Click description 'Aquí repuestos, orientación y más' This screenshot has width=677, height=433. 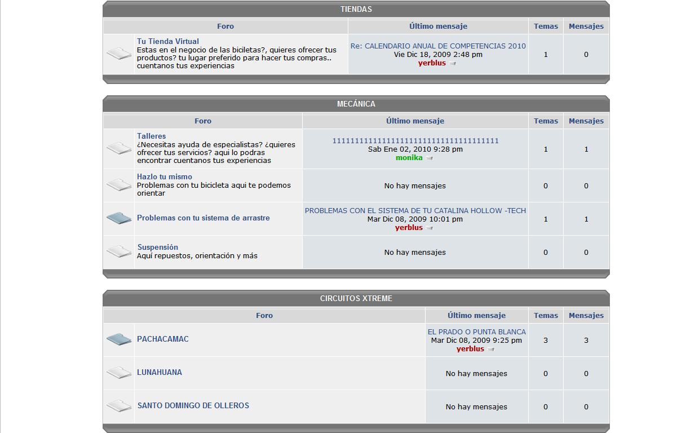pos(197,255)
